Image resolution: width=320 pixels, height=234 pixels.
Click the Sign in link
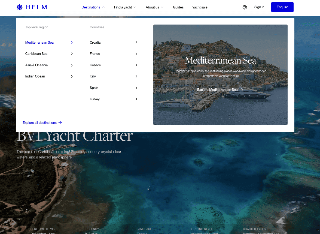click(259, 7)
